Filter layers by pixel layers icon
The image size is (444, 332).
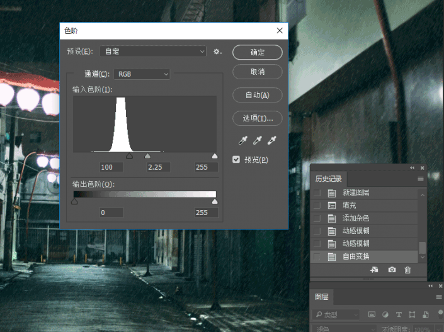pos(372,314)
